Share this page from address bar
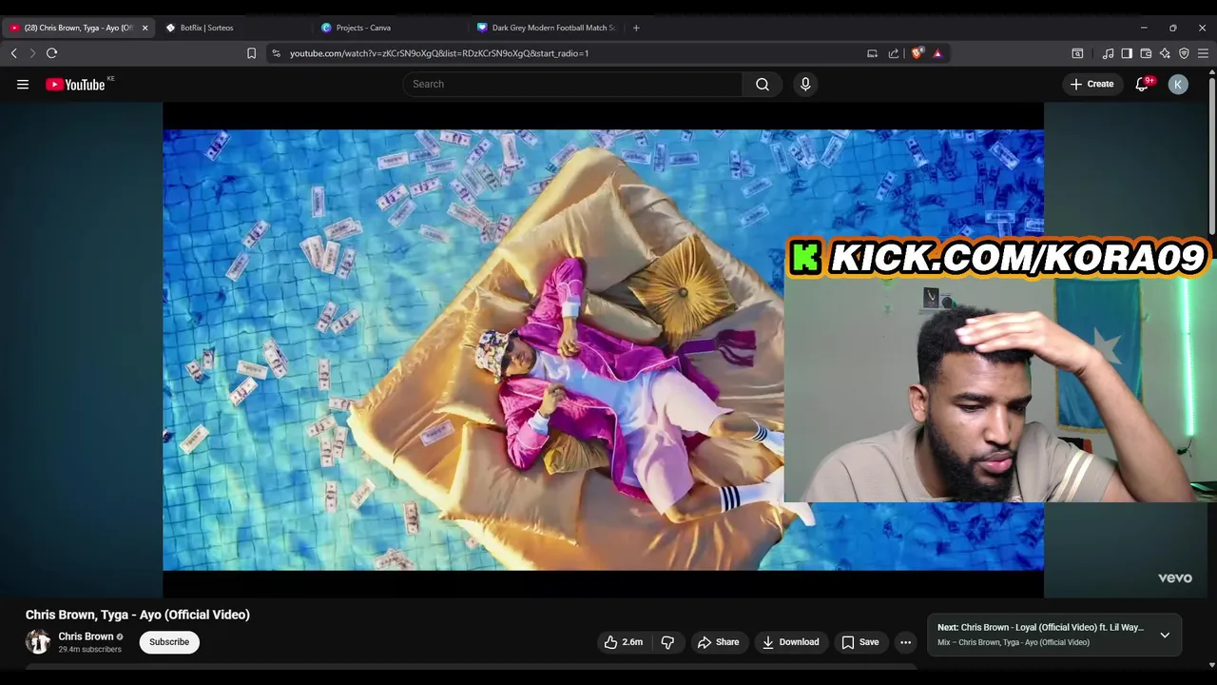This screenshot has height=685, width=1217. click(x=894, y=53)
